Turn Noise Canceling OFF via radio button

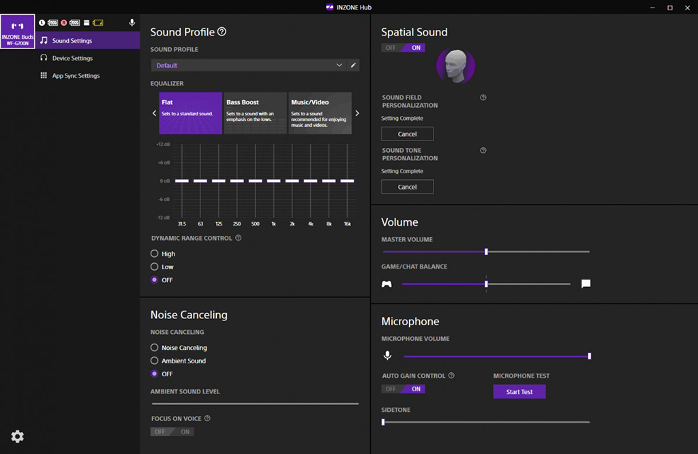click(155, 374)
